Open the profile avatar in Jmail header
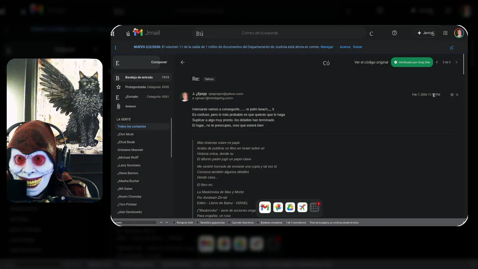This screenshot has height=269, width=478. [x=459, y=33]
